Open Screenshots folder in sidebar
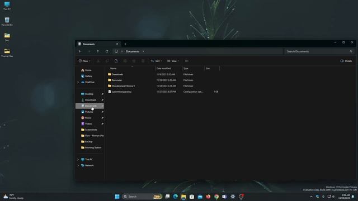 [90, 130]
